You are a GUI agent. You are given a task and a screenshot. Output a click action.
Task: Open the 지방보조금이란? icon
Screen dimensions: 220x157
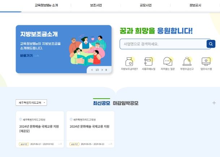coord(129,61)
